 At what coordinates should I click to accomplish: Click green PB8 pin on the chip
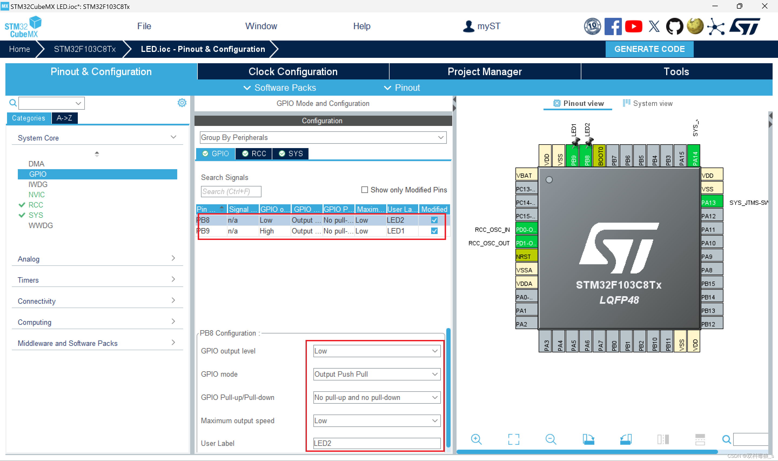[586, 156]
